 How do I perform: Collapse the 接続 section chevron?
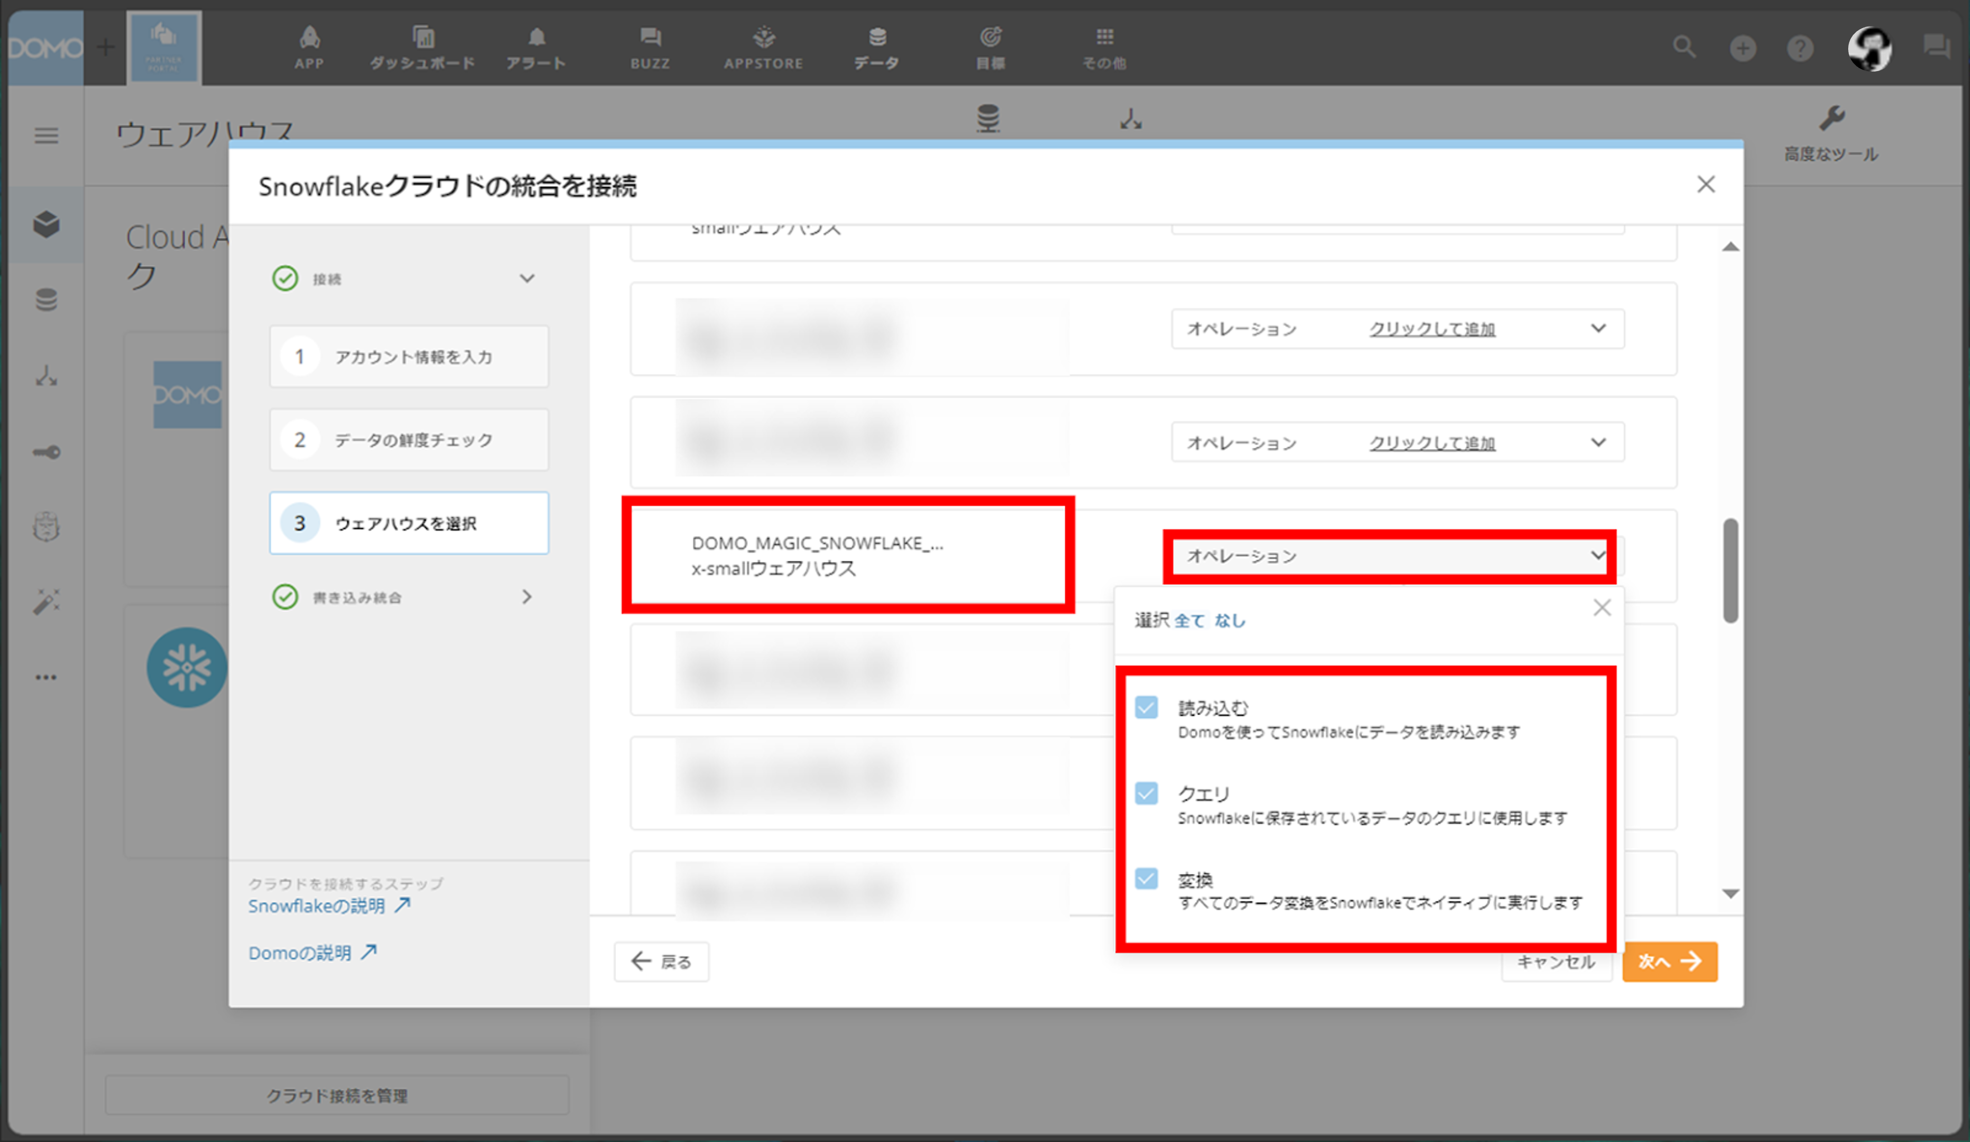528,278
